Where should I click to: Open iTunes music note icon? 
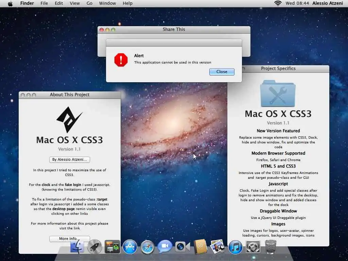[x=235, y=247]
